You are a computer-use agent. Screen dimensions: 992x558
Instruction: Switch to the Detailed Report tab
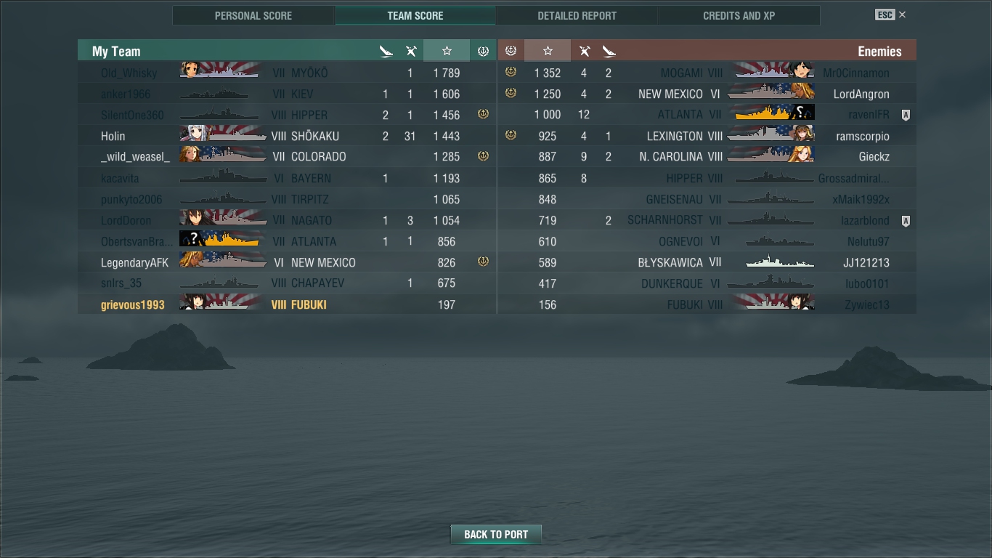(x=577, y=15)
